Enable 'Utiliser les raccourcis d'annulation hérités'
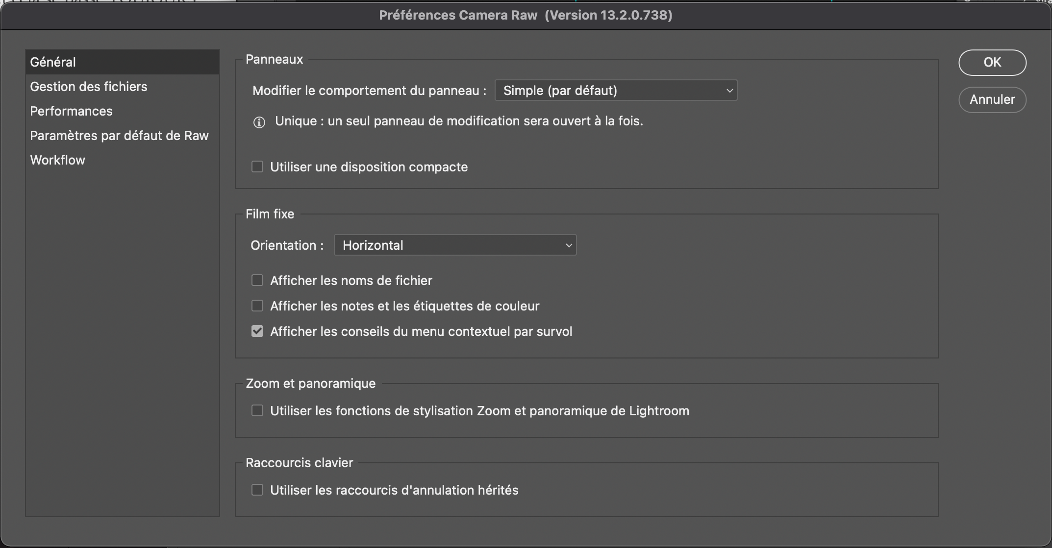The width and height of the screenshot is (1052, 548). pos(257,490)
